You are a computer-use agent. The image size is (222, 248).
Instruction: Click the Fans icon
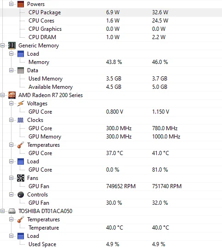coord(21,178)
